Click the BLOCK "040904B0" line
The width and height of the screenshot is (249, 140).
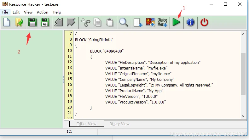(107, 51)
